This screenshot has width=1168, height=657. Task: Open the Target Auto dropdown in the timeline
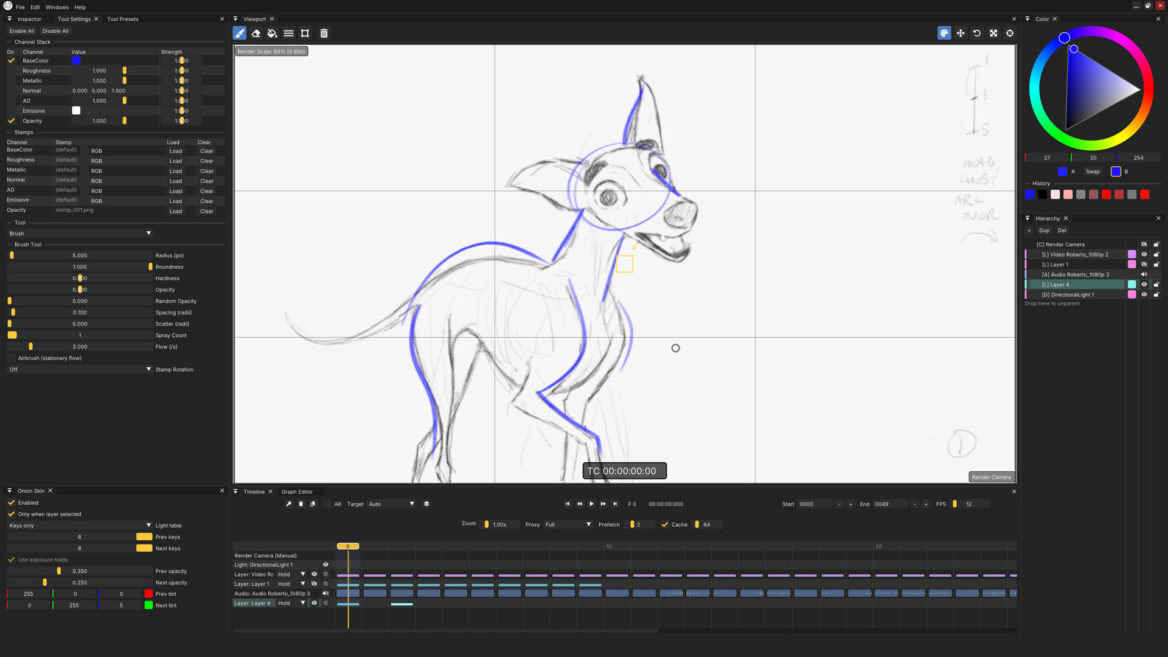tap(391, 504)
